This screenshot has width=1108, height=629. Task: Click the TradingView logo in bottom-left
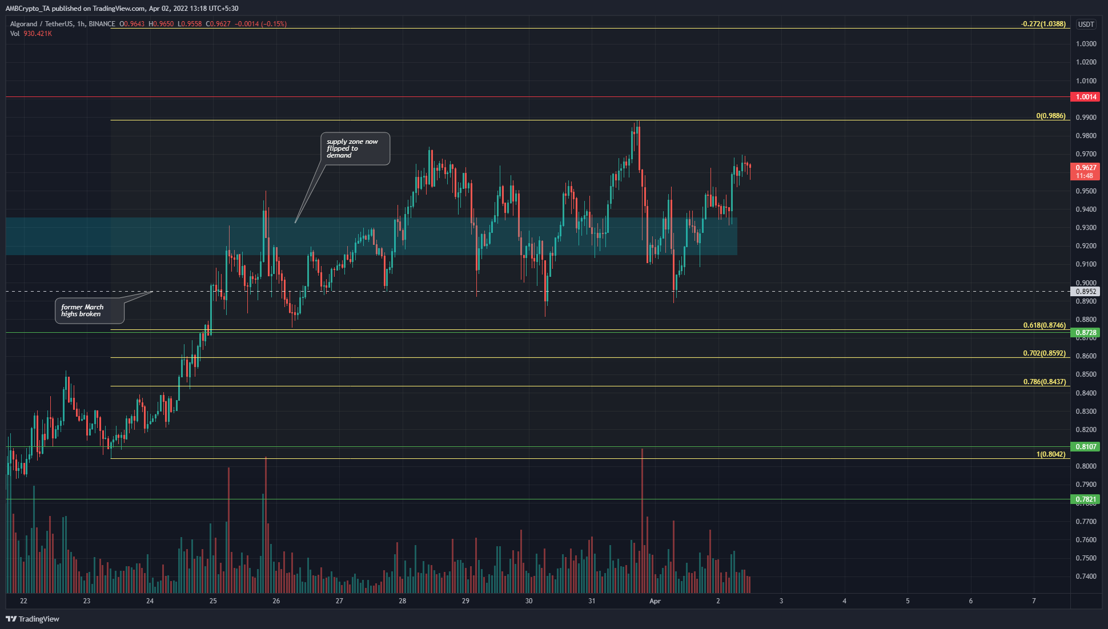[33, 619]
